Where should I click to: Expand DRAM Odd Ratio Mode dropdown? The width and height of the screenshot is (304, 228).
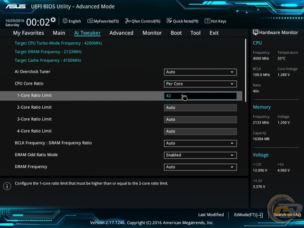coord(200,155)
